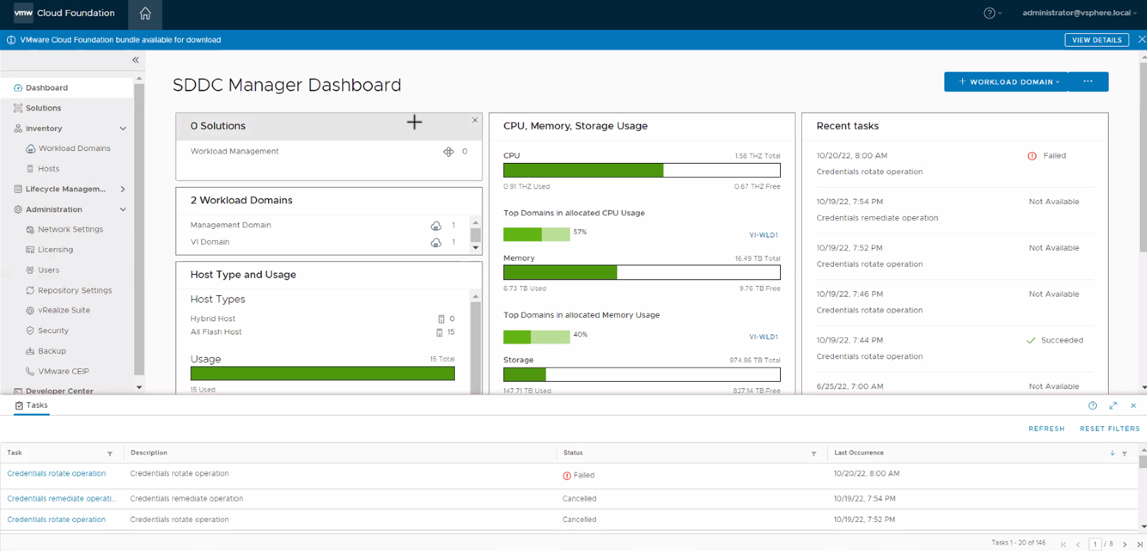
Task: Click the Succeeded checkmark in Recent tasks
Action: pos(1031,341)
